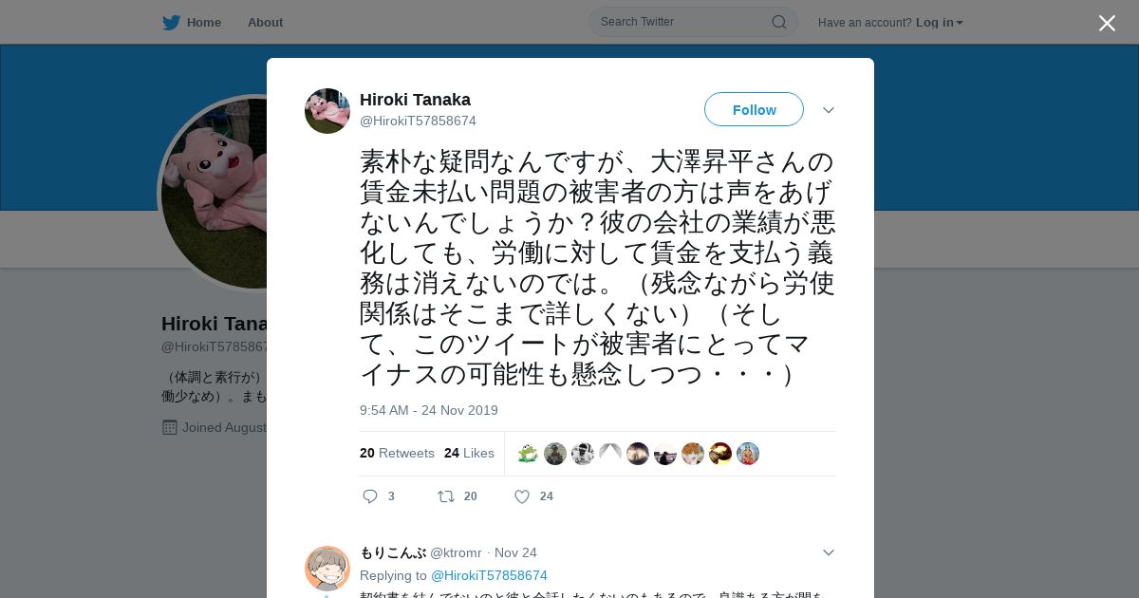Open the @HirokiT57858674 link in reply
1139x598 pixels.
click(489, 575)
